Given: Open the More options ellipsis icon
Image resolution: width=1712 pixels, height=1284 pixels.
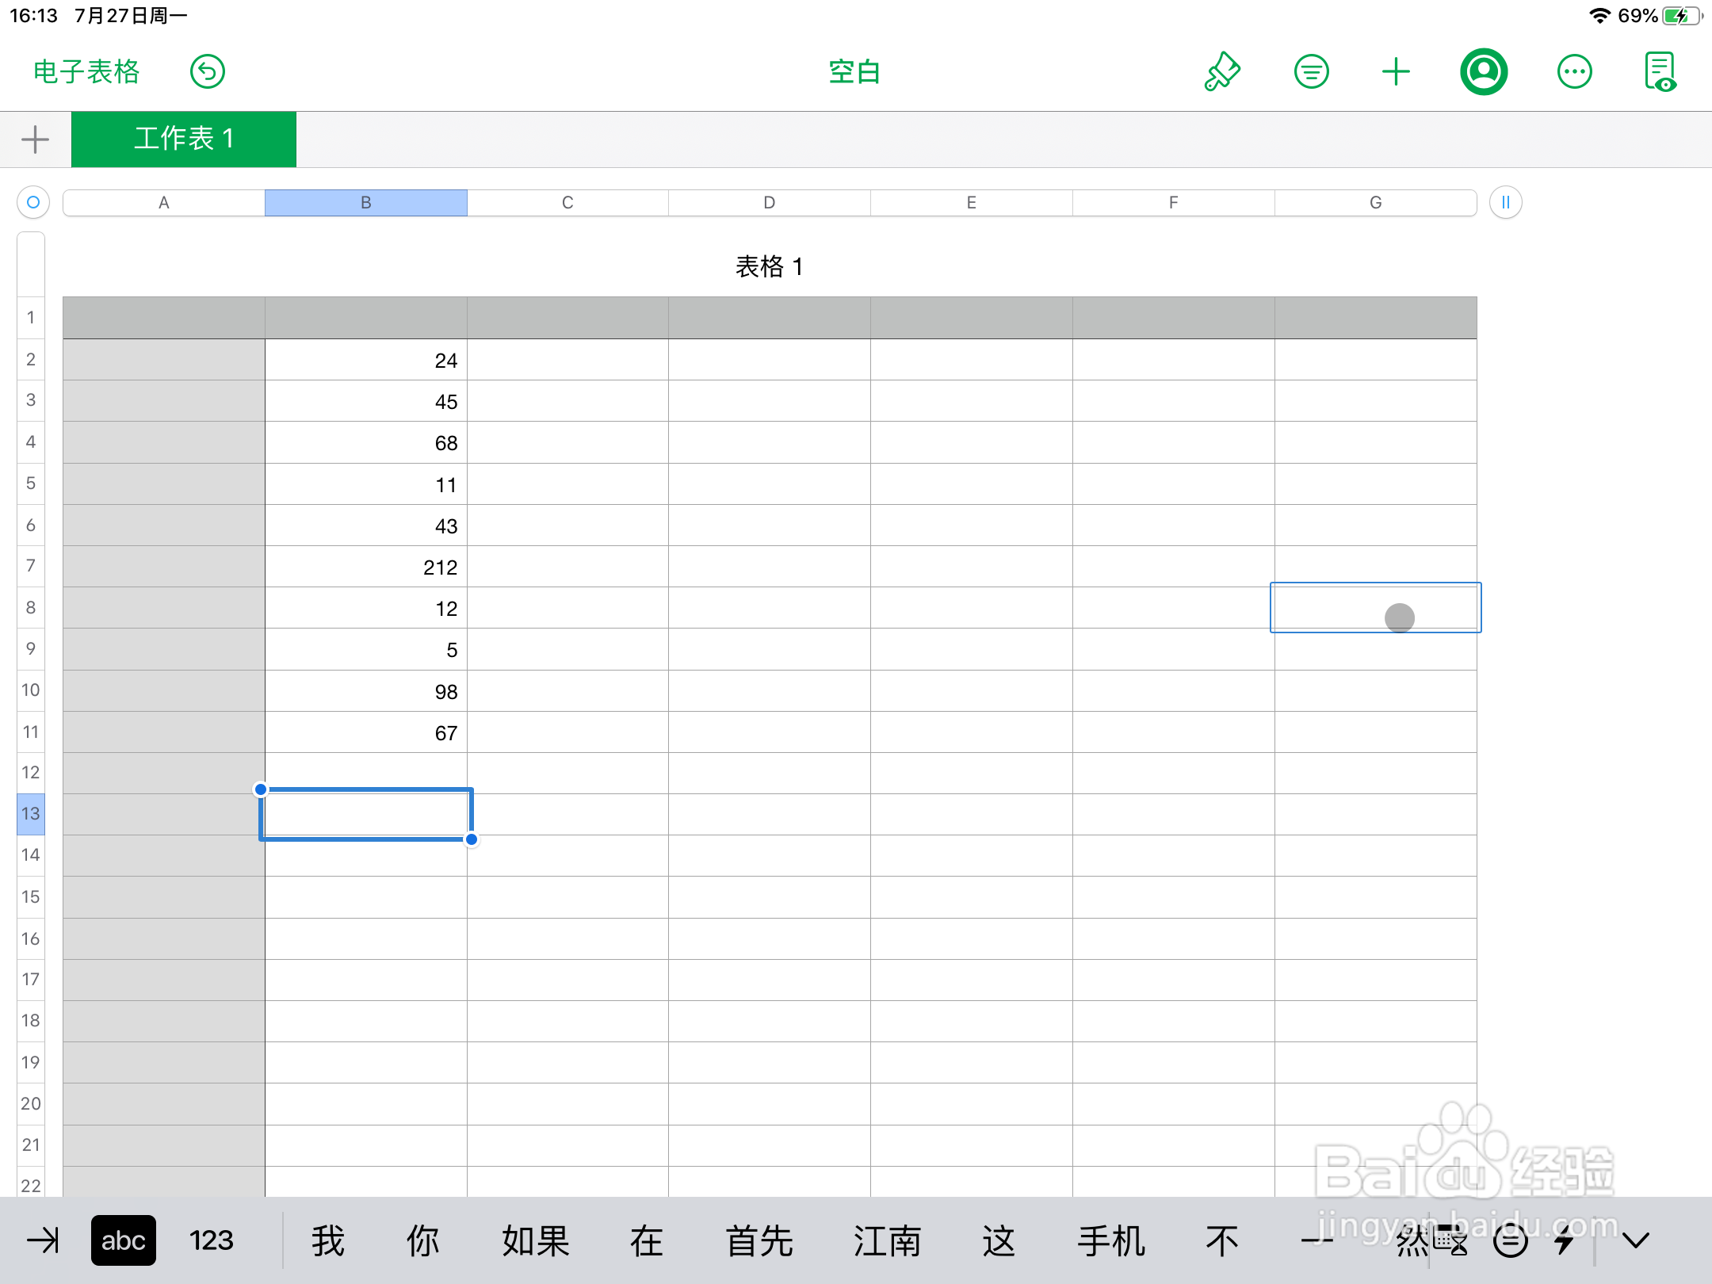Looking at the screenshot, I should tap(1574, 71).
